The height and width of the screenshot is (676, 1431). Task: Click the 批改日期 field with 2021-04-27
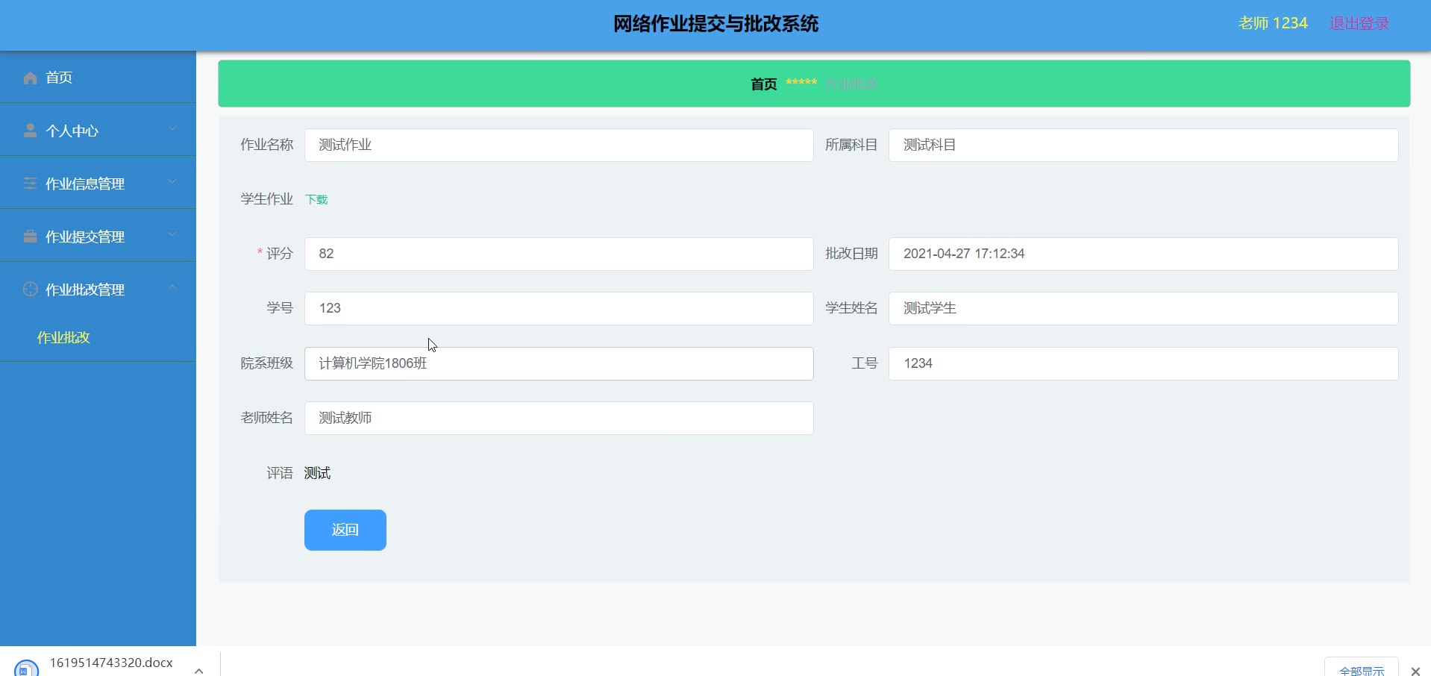click(x=1144, y=254)
